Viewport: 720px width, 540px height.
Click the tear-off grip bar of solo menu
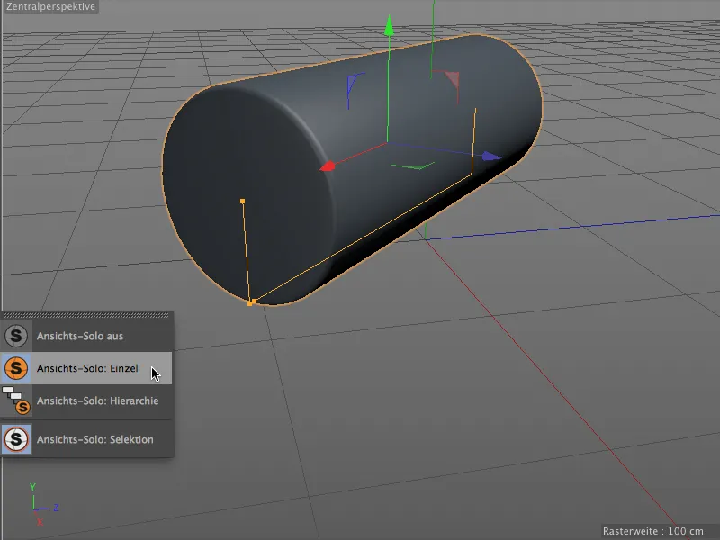point(86,315)
